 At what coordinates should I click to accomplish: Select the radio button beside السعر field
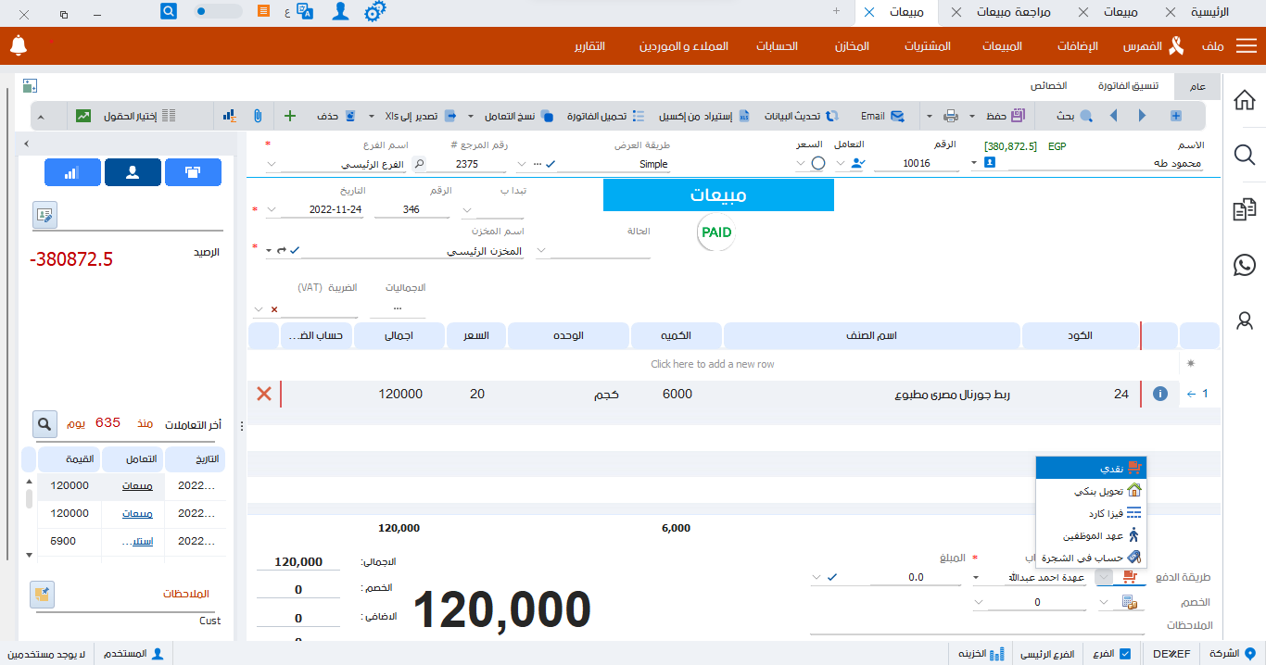818,162
